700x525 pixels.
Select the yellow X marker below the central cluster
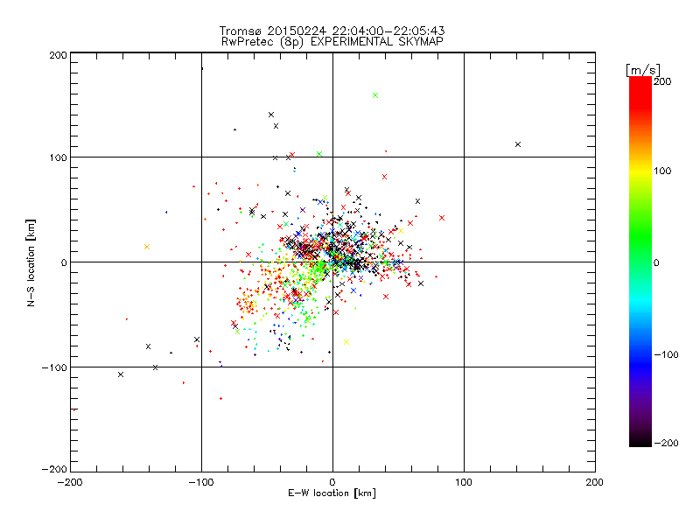[346, 342]
